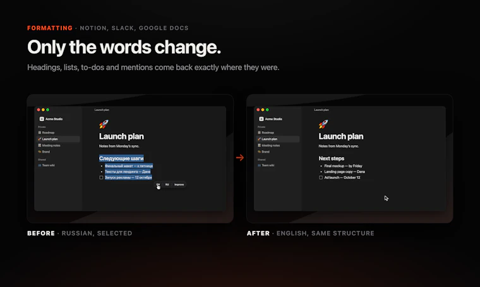
Task: Click the rocket emoji in the After window page
Action: [323, 124]
